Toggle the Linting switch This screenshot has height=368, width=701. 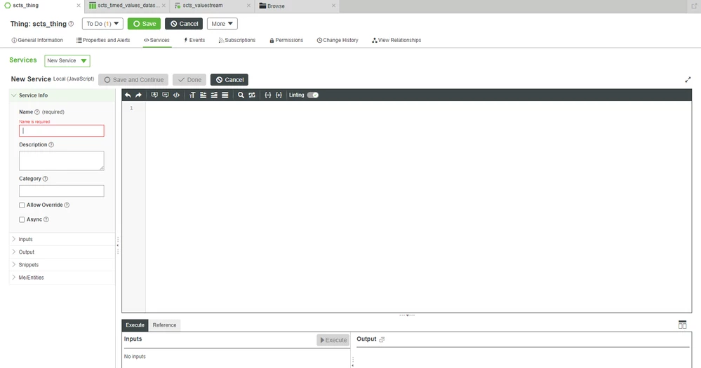313,95
